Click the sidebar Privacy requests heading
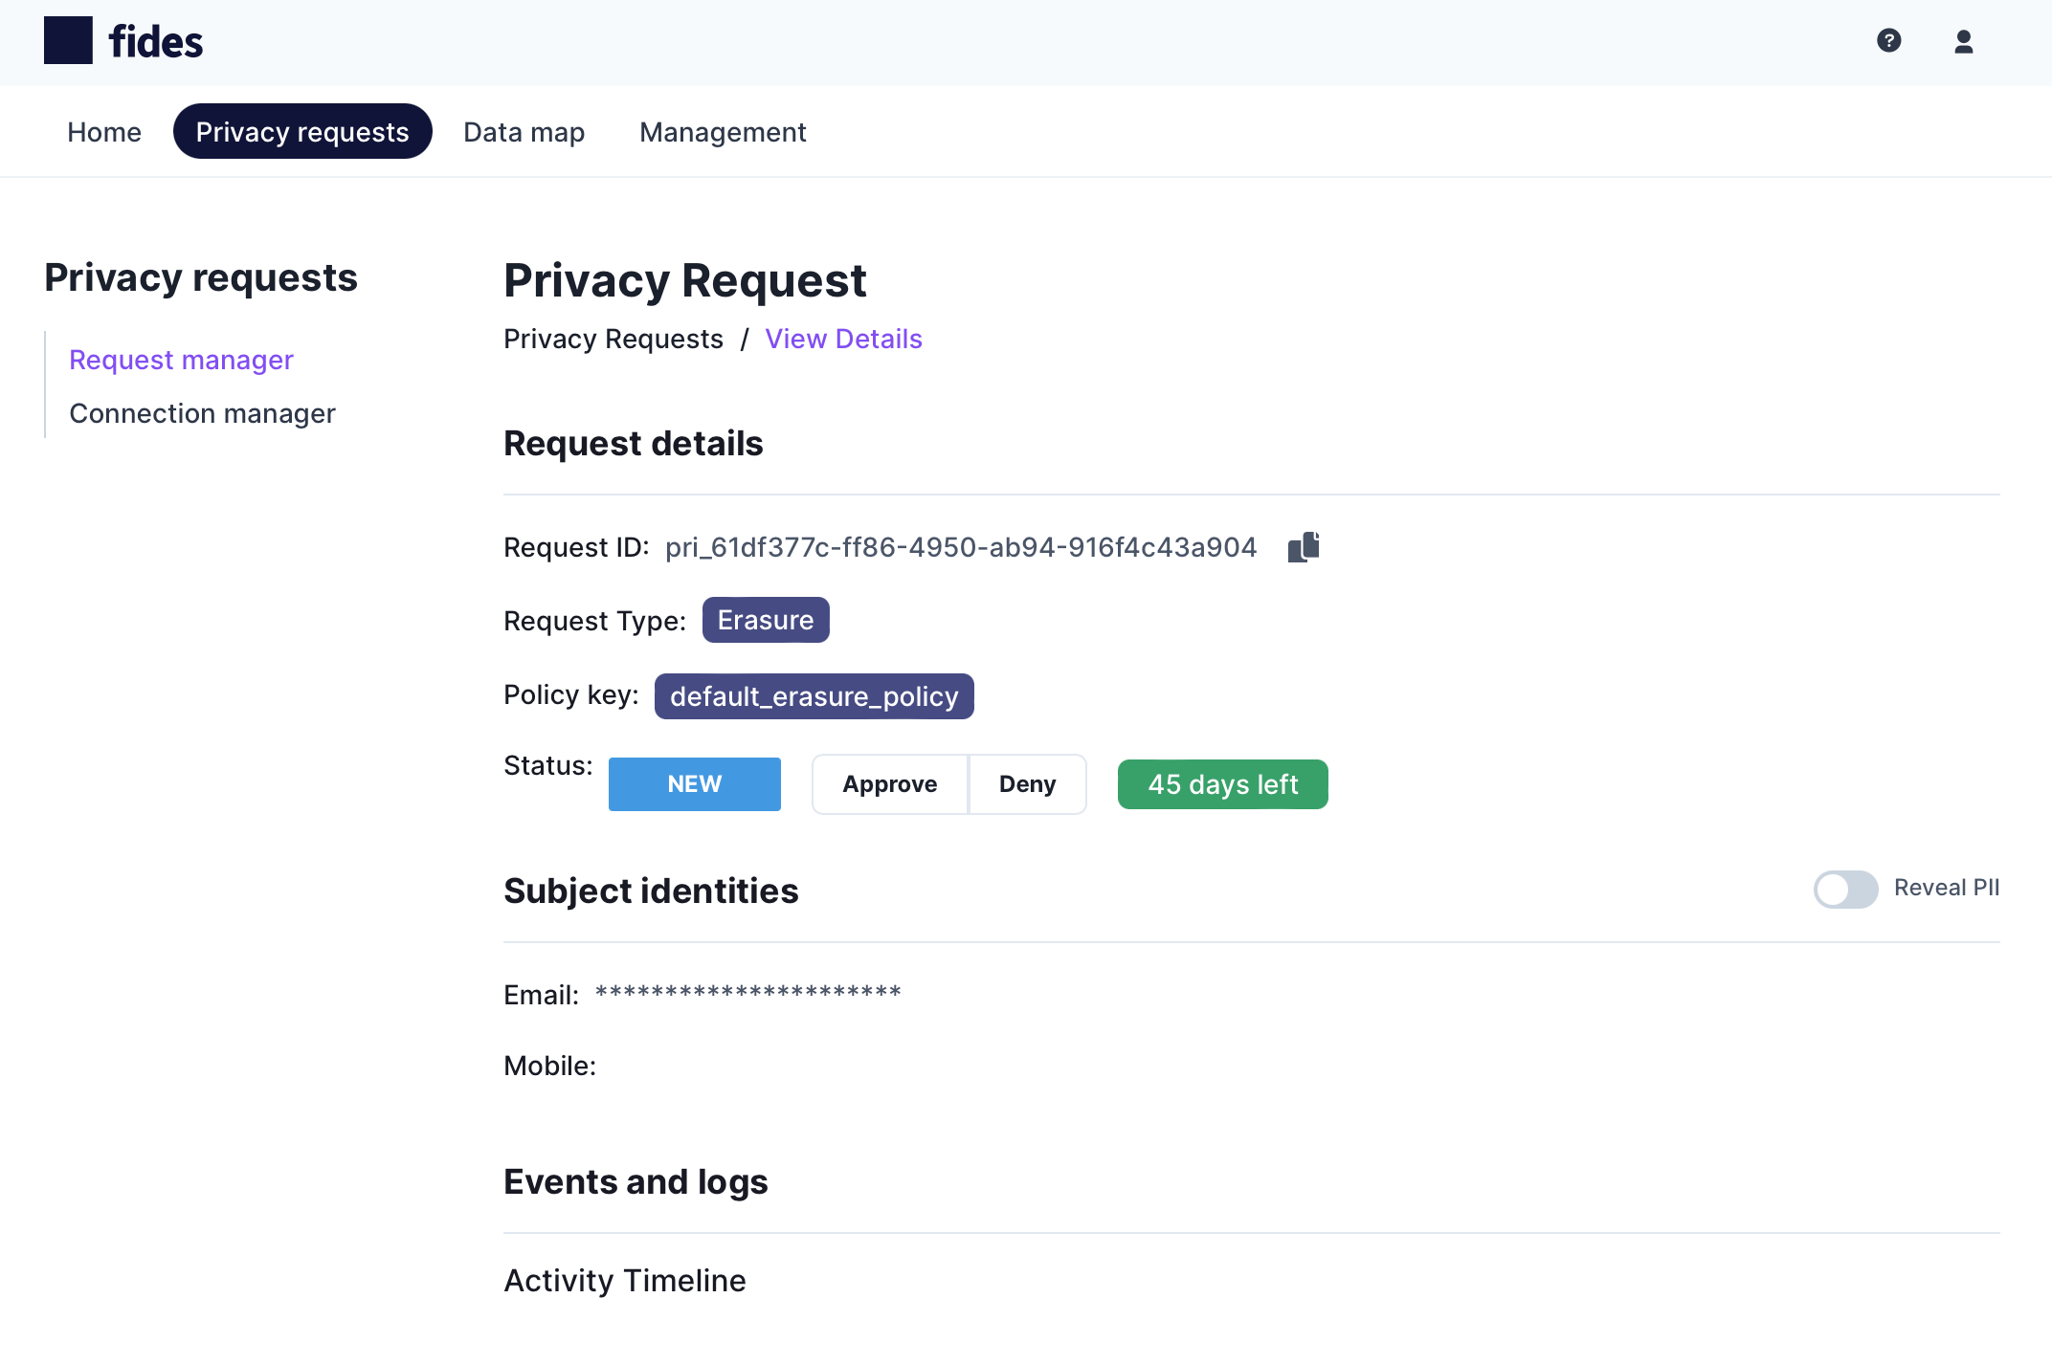Screen dimensions: 2052x1364 201,278
